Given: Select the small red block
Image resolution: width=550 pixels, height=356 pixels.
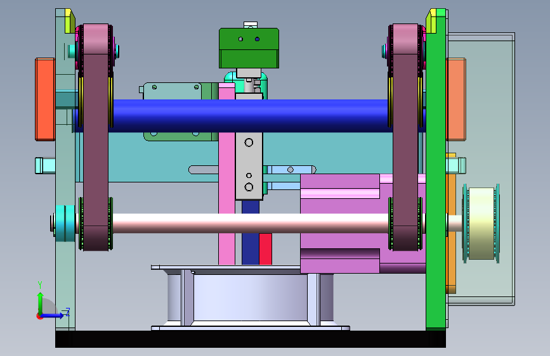Looking at the screenshot, I should (266, 249).
